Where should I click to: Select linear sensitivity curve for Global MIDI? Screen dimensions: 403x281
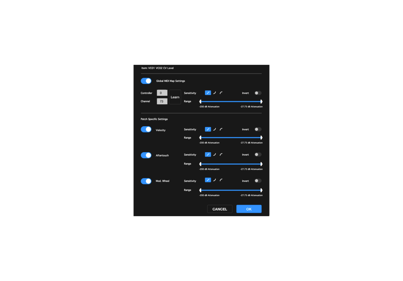pyautogui.click(x=208, y=93)
